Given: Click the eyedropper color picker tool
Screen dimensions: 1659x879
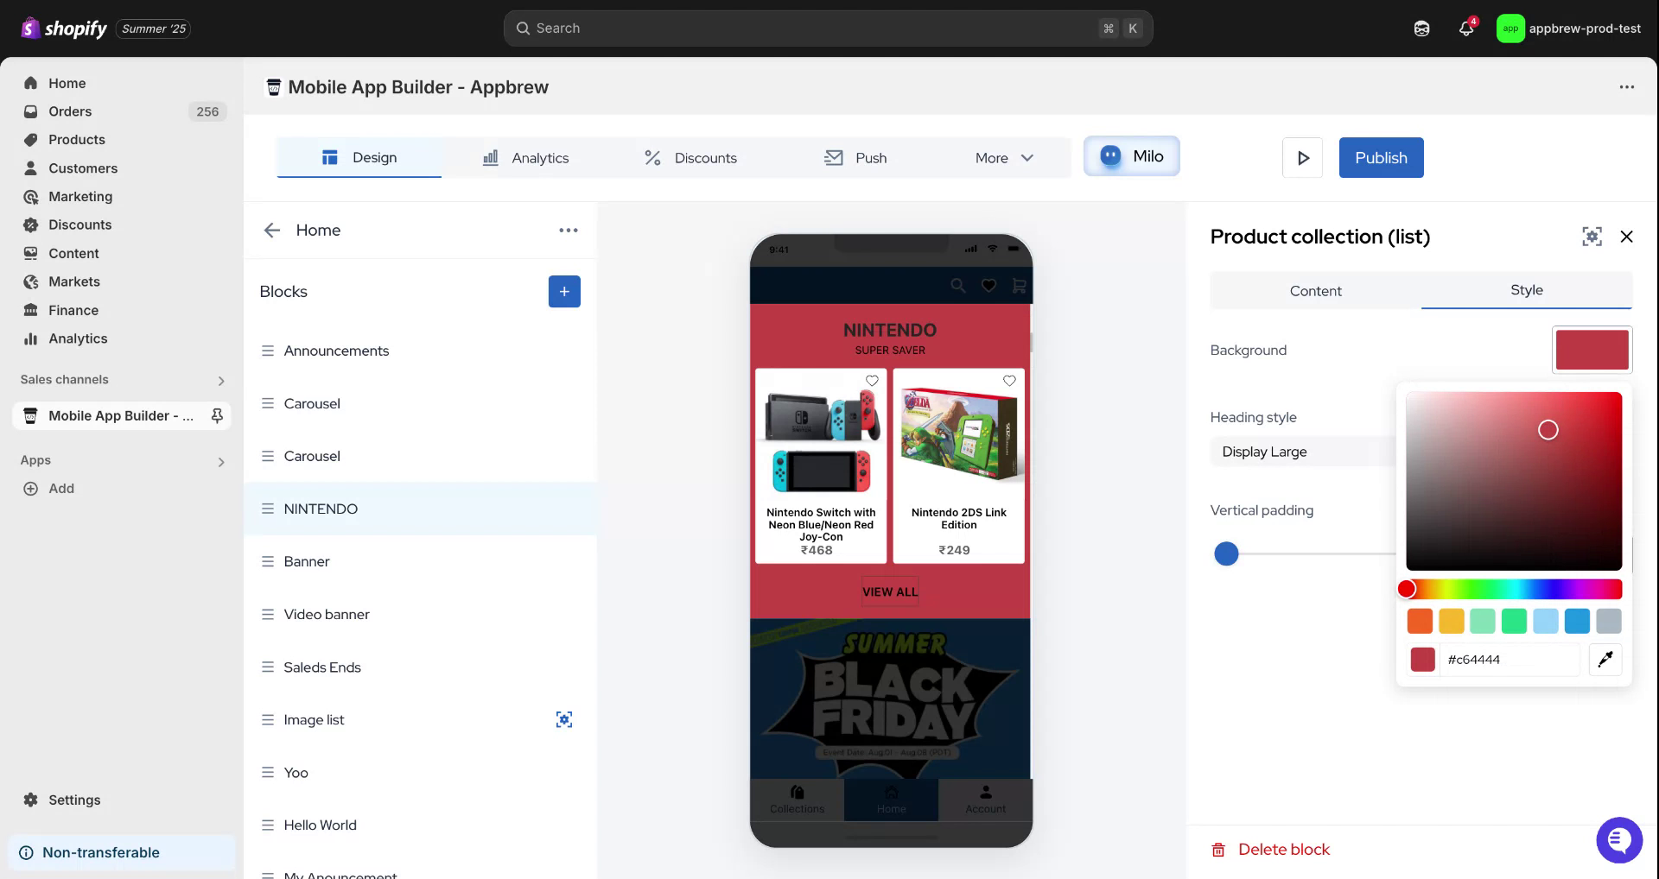Looking at the screenshot, I should pyautogui.click(x=1605, y=660).
